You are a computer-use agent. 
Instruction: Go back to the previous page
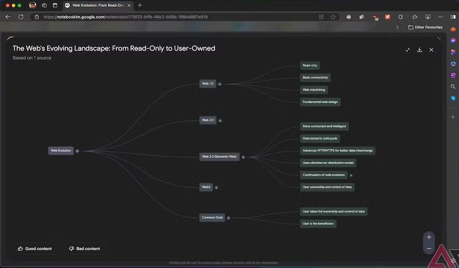(8, 17)
